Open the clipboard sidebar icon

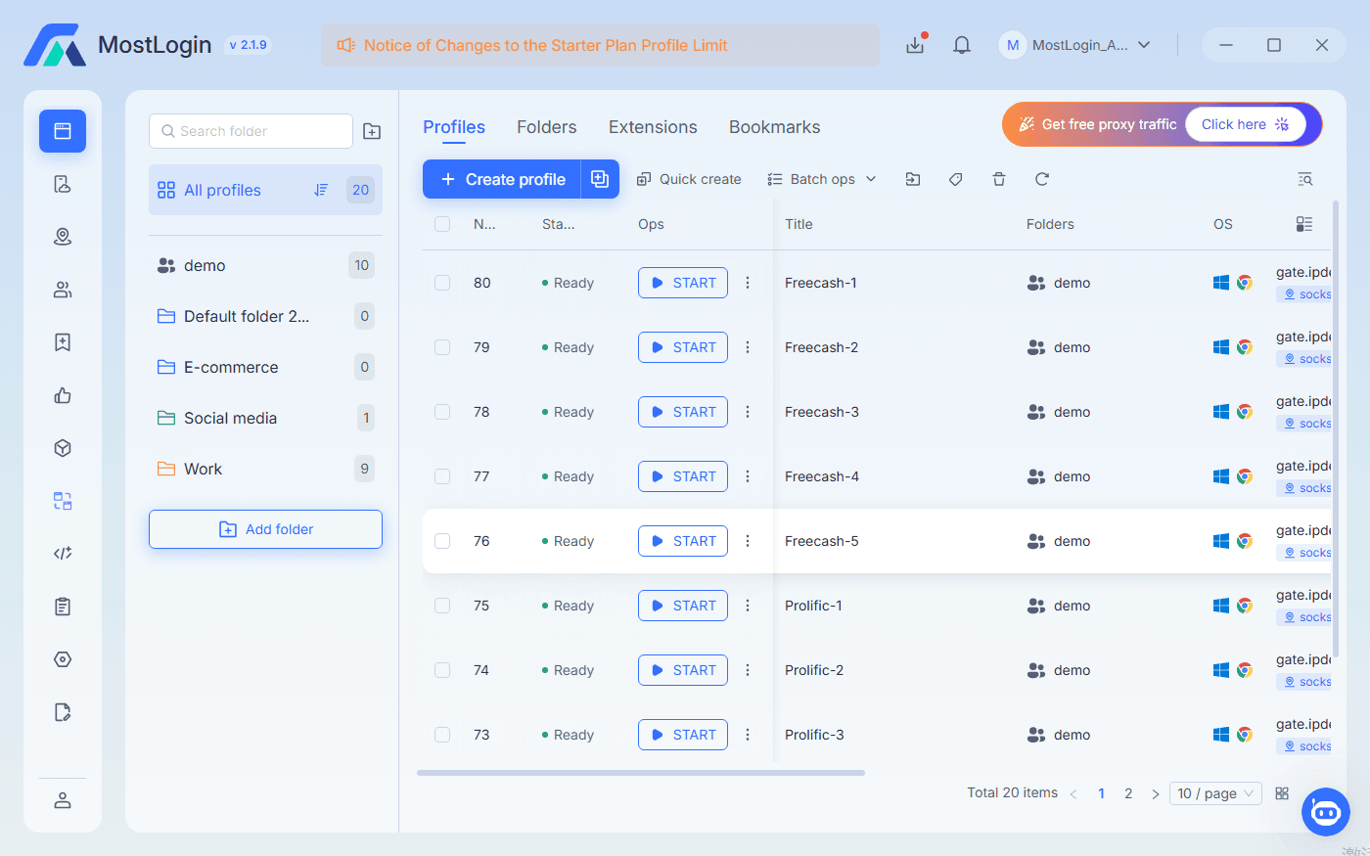click(x=63, y=607)
